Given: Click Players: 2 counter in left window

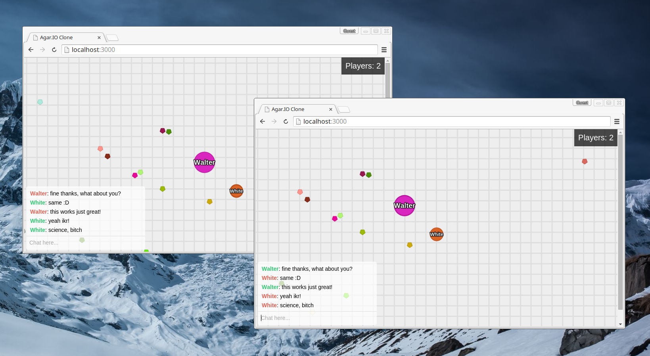Looking at the screenshot, I should click(x=363, y=66).
